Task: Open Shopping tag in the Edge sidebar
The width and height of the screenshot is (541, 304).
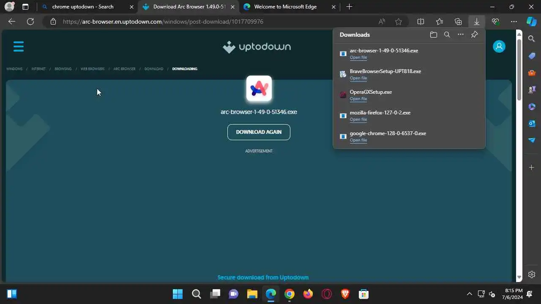Action: click(x=532, y=56)
